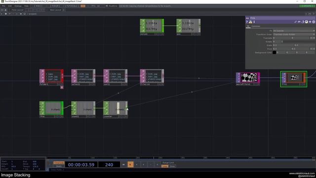The image size is (316, 178).
Task: Open the Dialogs menu
Action: coord(18,6)
